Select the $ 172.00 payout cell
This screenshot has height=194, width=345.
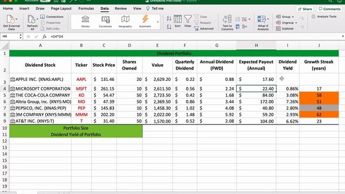(257, 102)
